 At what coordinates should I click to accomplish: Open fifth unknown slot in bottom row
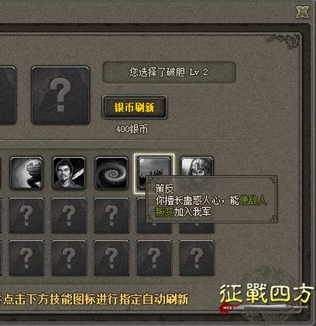(x=197, y=258)
